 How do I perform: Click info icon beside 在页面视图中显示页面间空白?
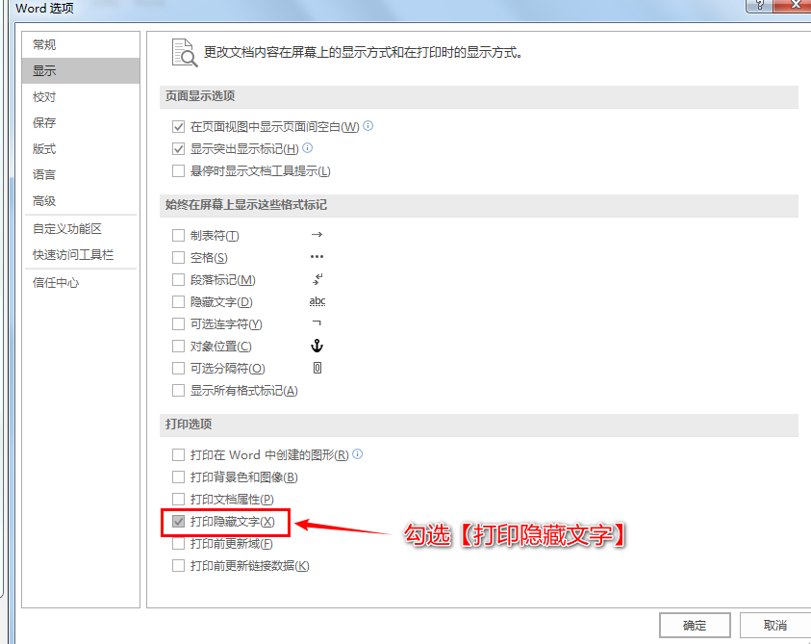pyautogui.click(x=367, y=126)
